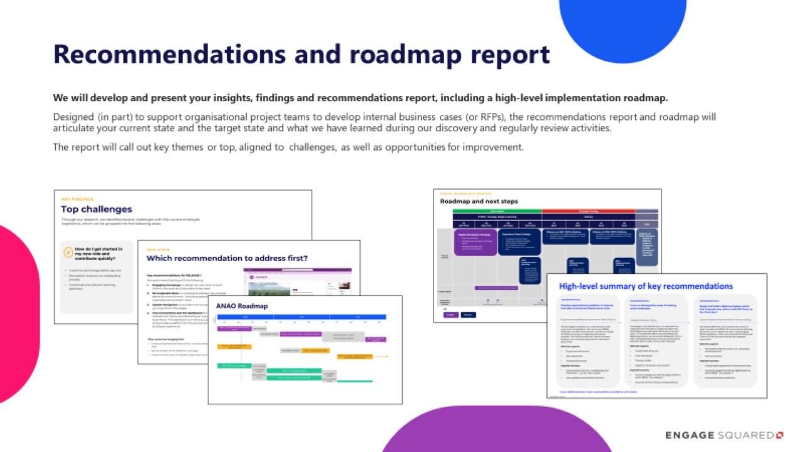Open the 'ANAO Roadmap' slide thumbnail
This screenshot has height=452, width=804.
coord(305,349)
